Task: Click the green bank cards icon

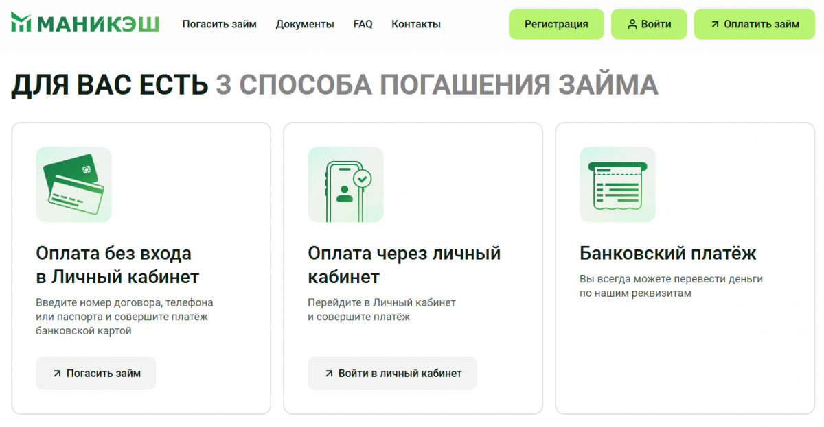Action: [73, 184]
